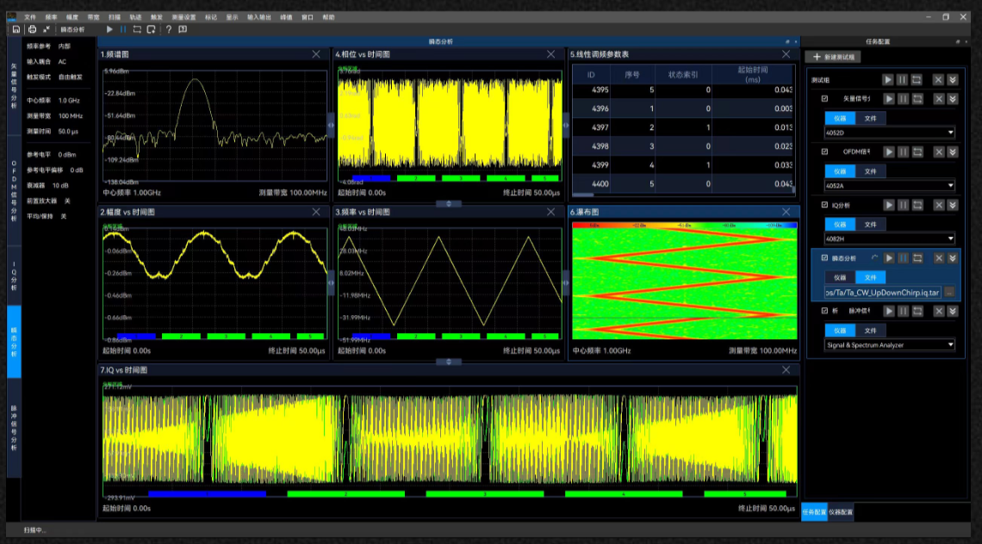Viewport: 982px width, 544px height.
Task: Close the 1.频谱图 spectrum panel
Action: (316, 54)
